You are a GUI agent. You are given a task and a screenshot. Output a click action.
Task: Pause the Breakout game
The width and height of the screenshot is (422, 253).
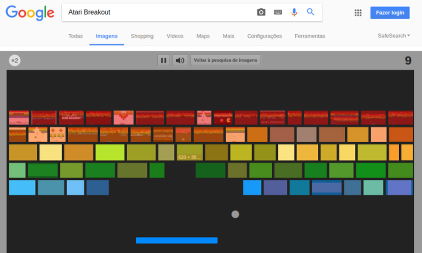pyautogui.click(x=164, y=60)
